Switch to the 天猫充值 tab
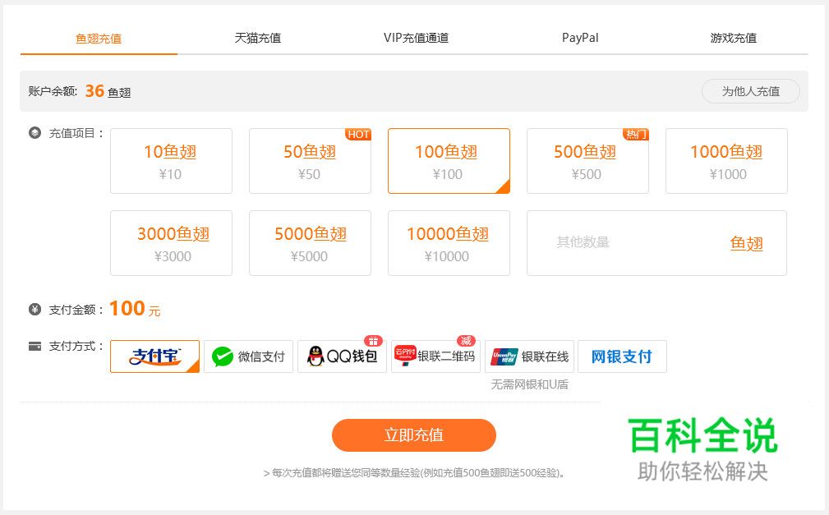 256,37
